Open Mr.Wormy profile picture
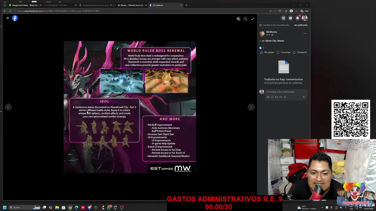376x211 pixels. (262, 33)
